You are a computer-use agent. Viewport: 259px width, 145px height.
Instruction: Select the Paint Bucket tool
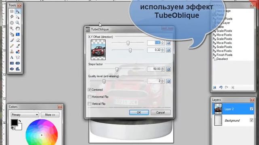pos(12,34)
